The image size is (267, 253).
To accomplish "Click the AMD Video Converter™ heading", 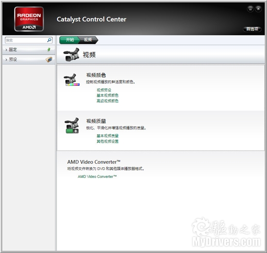I will (x=94, y=162).
